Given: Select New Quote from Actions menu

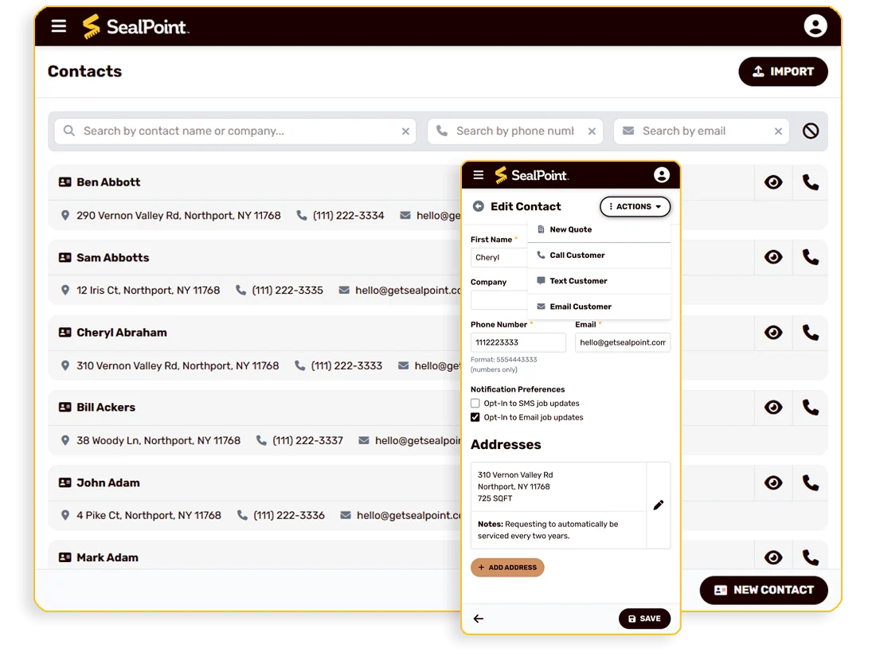Looking at the screenshot, I should tap(599, 229).
